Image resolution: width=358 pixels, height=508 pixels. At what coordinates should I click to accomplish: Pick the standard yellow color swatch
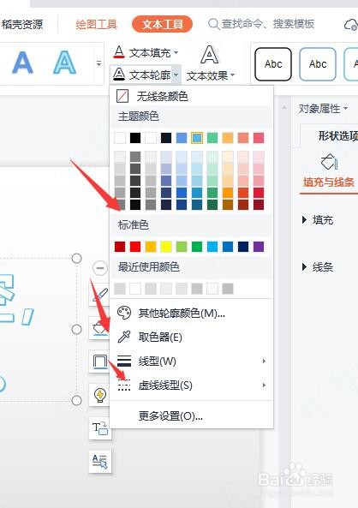(x=166, y=247)
